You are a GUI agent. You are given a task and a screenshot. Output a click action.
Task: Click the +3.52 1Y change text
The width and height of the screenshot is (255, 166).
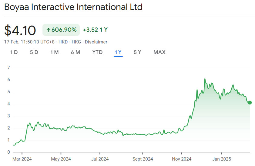95,30
